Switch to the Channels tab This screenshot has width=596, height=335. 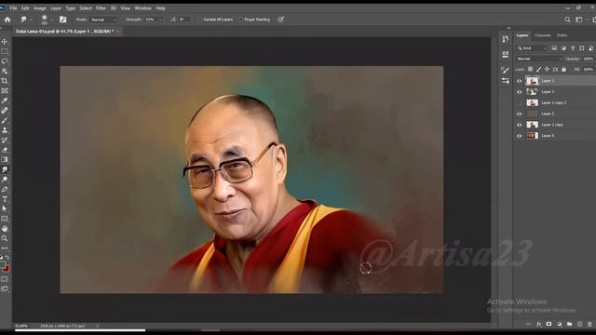[542, 35]
